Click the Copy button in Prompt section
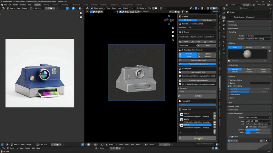Viewport: 273px width, 153px height. click(x=197, y=41)
